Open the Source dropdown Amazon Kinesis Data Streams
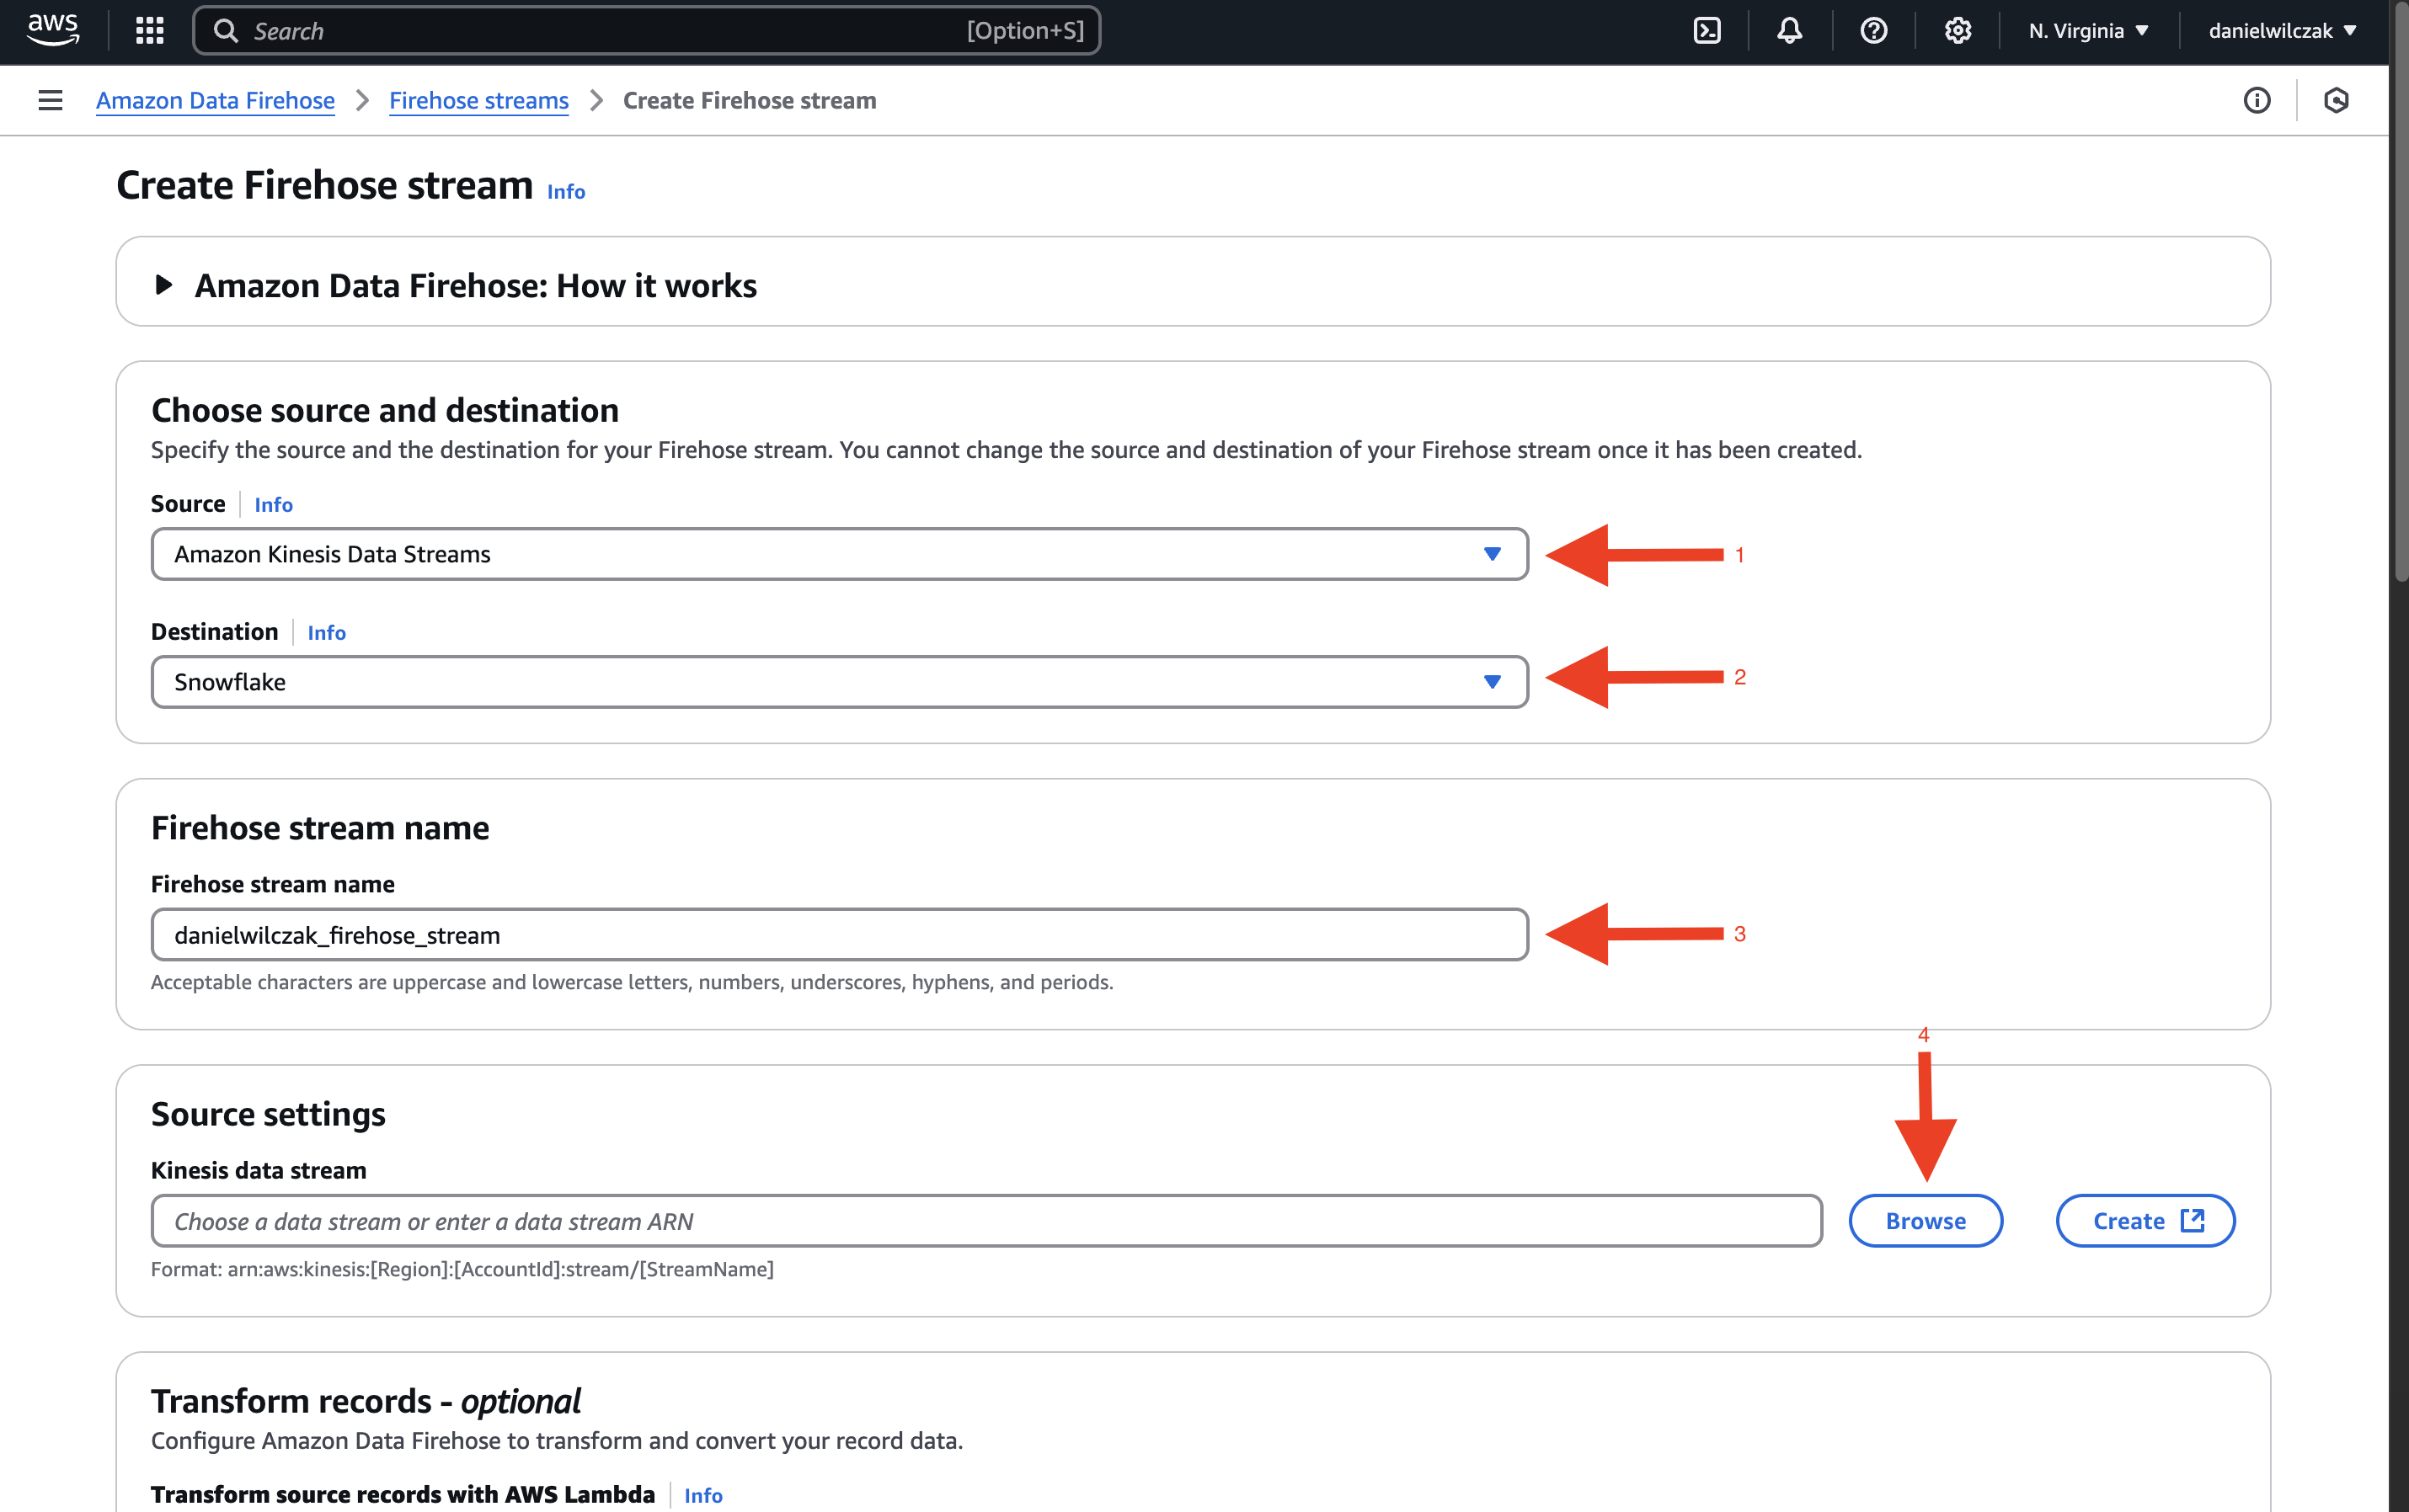The width and height of the screenshot is (2409, 1512). pos(839,554)
